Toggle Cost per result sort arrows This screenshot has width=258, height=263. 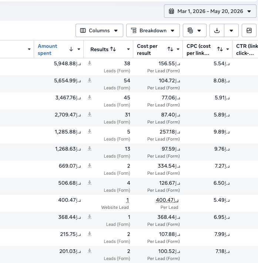170,49
